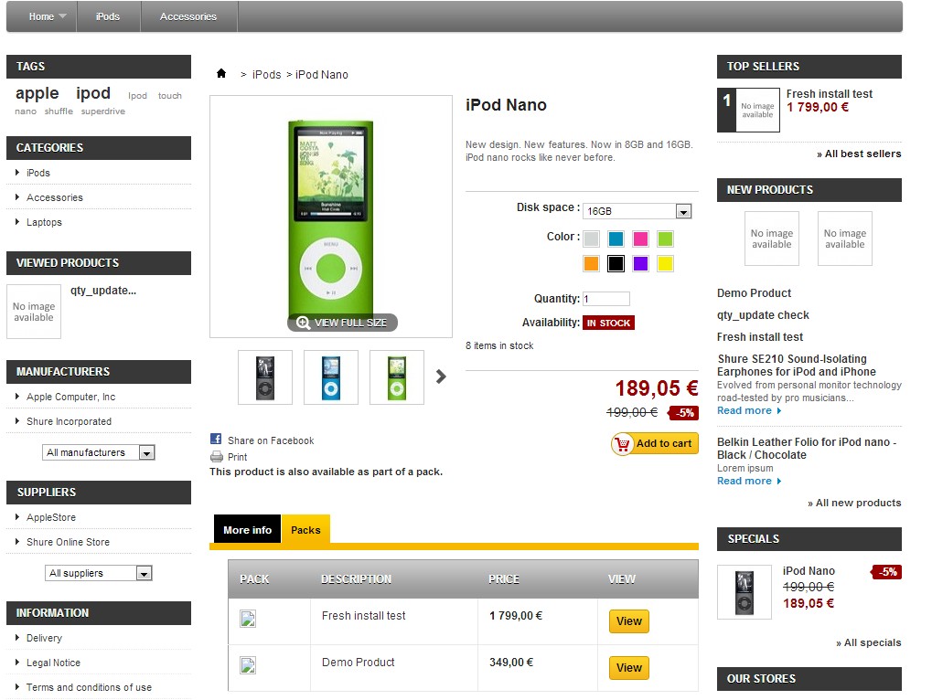932x700 pixels.
Task: Click the 'touch' tag
Action: 169,96
